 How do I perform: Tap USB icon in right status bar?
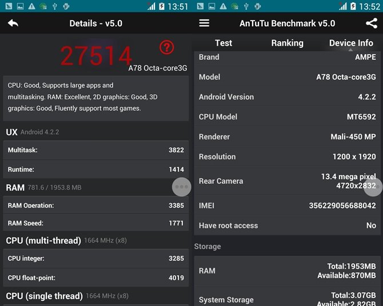click(x=246, y=6)
